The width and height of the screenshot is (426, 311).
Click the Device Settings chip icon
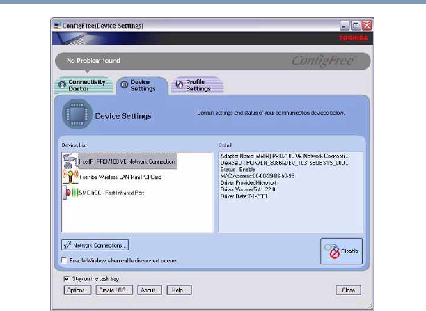tap(75, 116)
